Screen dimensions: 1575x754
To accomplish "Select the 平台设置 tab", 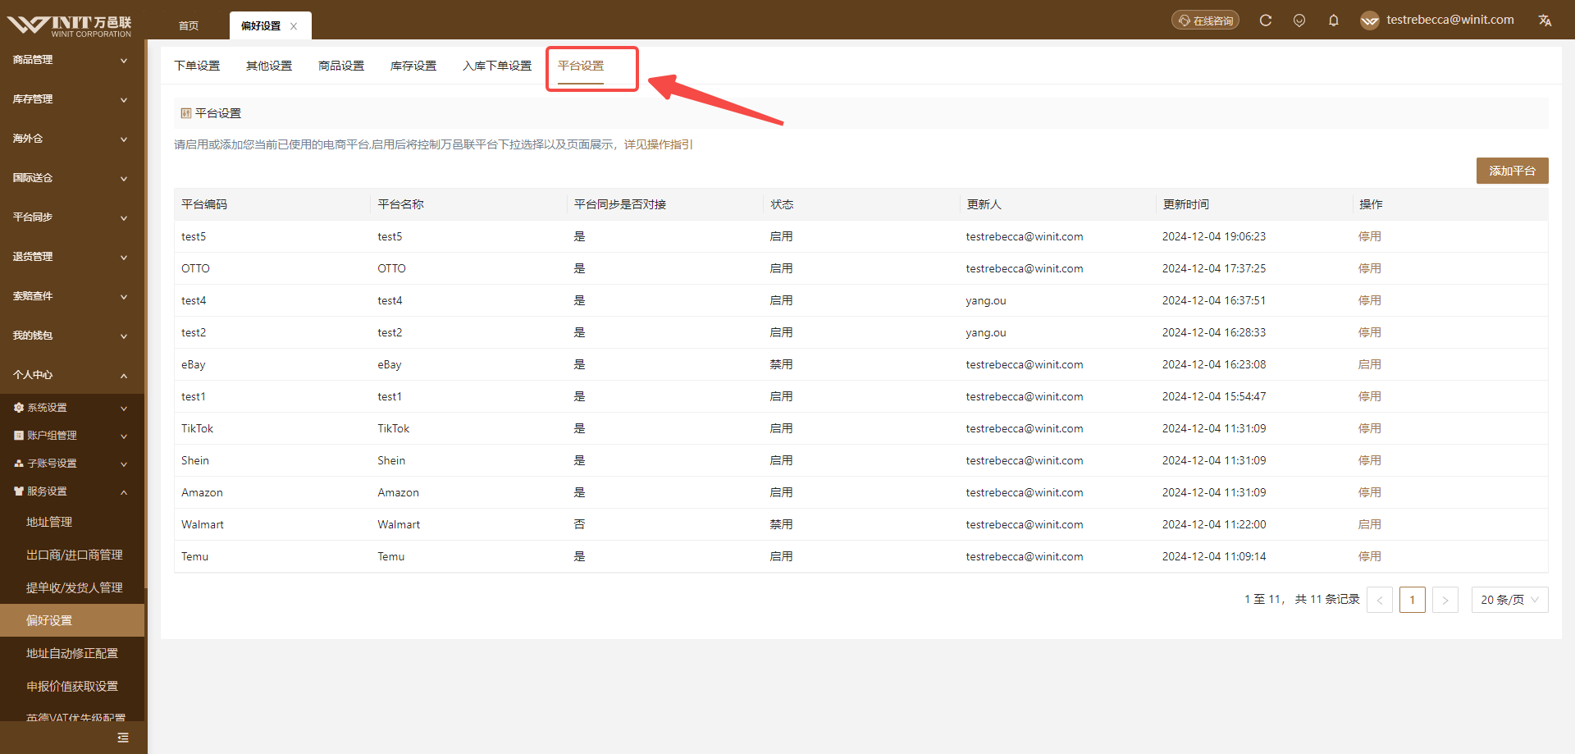I will [581, 66].
